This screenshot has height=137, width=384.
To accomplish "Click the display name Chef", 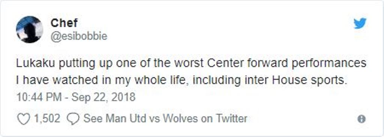I will (64, 23).
